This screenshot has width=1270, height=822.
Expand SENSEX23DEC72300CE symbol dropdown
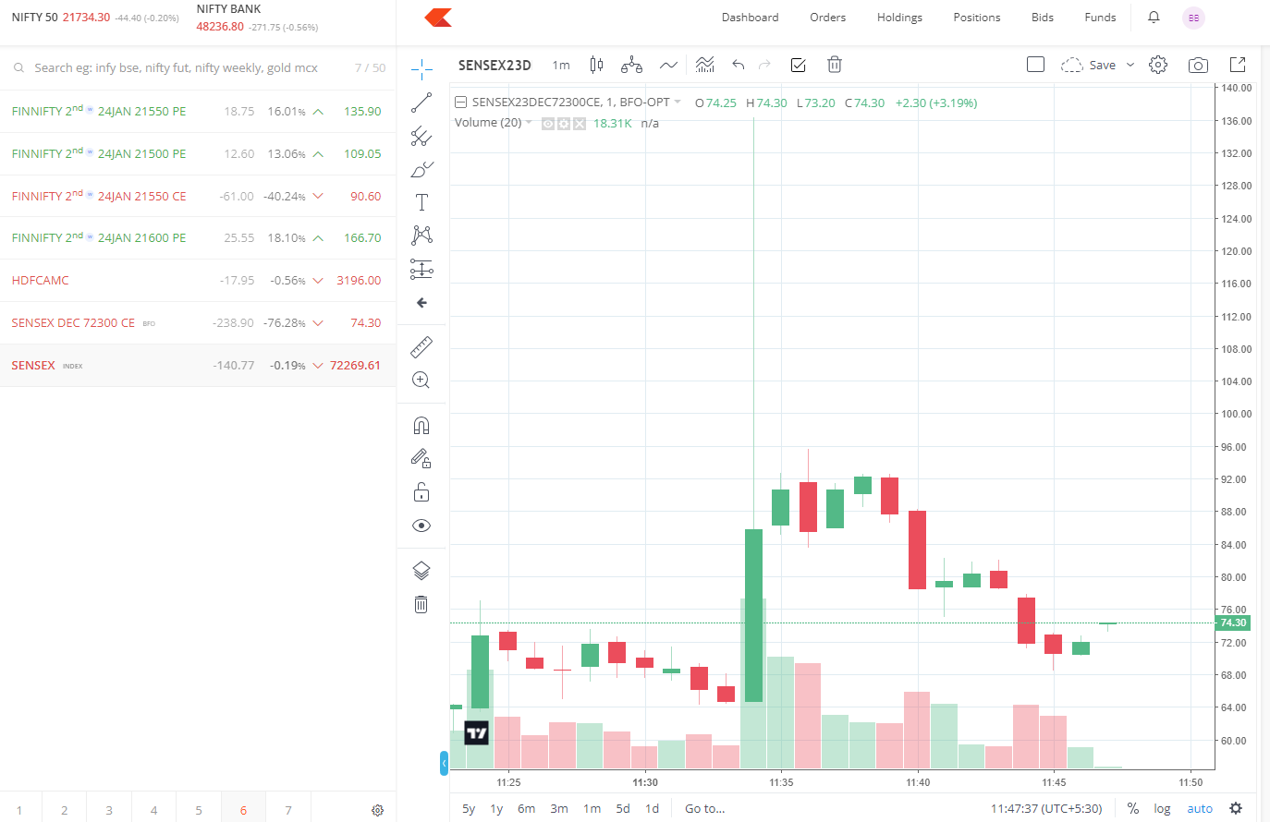click(x=678, y=103)
